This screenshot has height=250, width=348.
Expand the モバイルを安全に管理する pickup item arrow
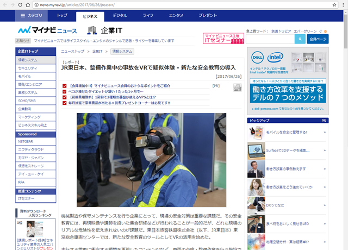(x=324, y=132)
